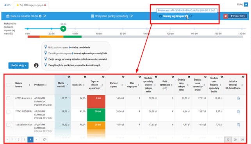The image size is (251, 144).
Task: Click info icon above Zapas w dniach column
Action: click(x=103, y=77)
